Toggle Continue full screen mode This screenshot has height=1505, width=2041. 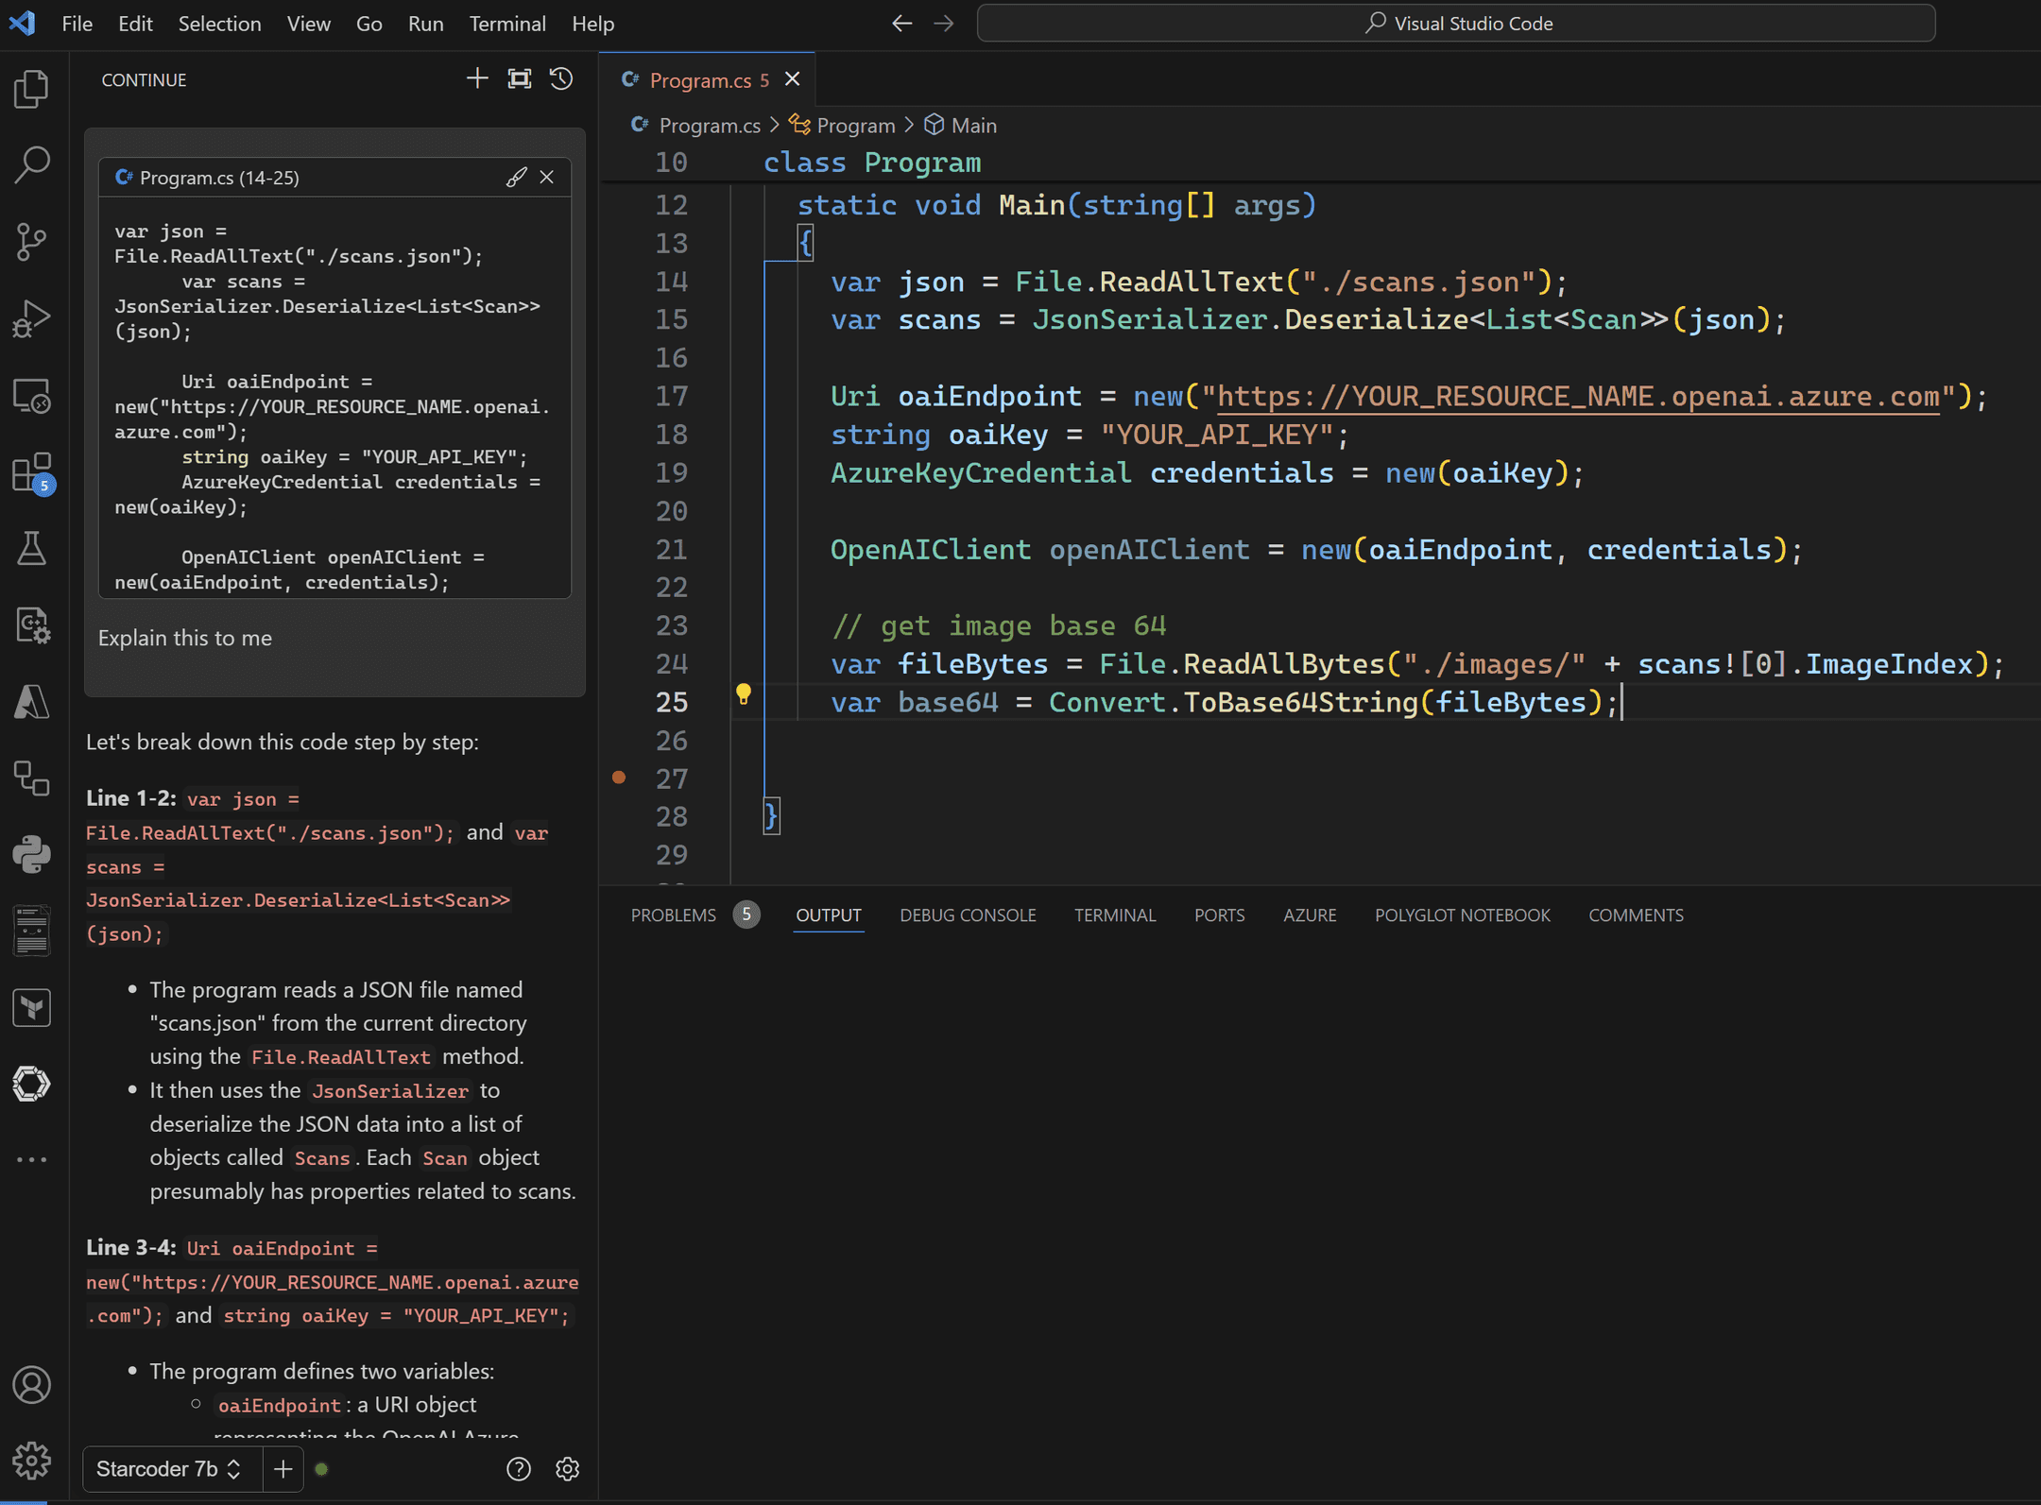pyautogui.click(x=520, y=79)
